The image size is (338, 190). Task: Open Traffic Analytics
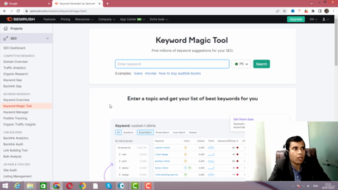point(14,68)
